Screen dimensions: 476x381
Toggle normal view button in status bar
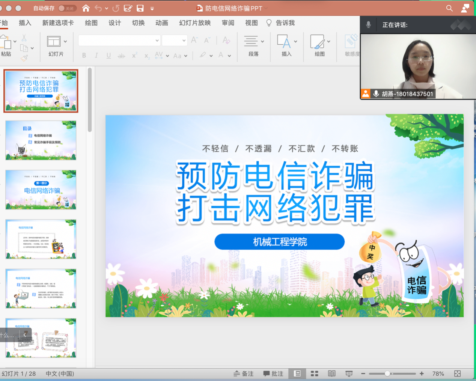297,373
